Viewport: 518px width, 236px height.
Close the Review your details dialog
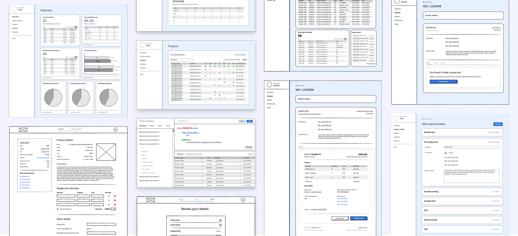tap(243, 200)
